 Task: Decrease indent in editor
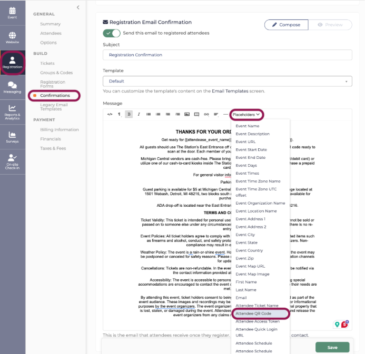coord(168,114)
